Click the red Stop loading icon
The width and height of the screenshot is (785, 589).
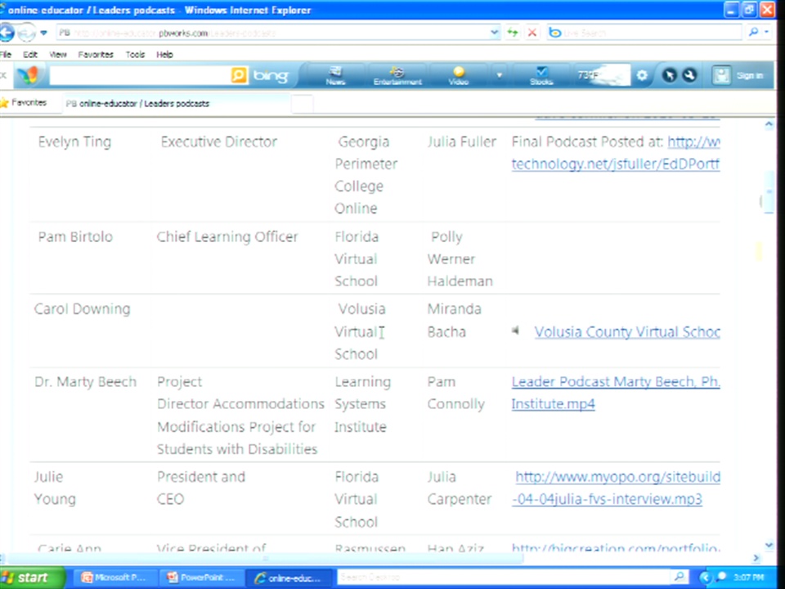(x=532, y=33)
